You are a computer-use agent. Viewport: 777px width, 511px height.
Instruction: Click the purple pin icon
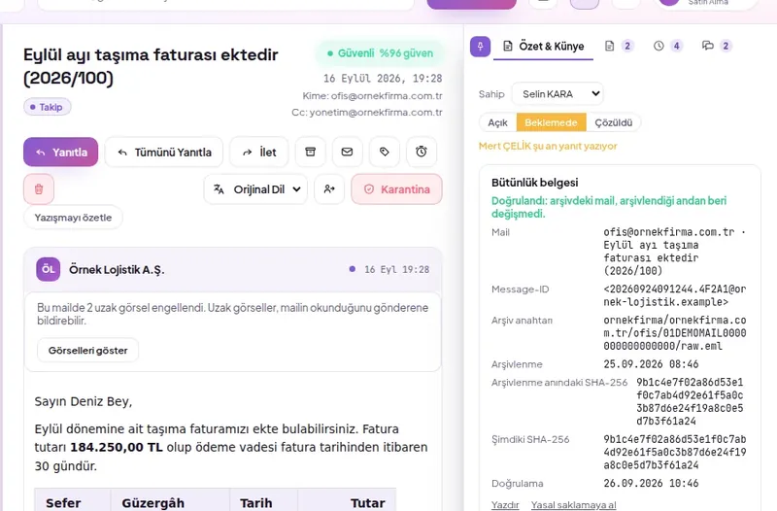(480, 47)
